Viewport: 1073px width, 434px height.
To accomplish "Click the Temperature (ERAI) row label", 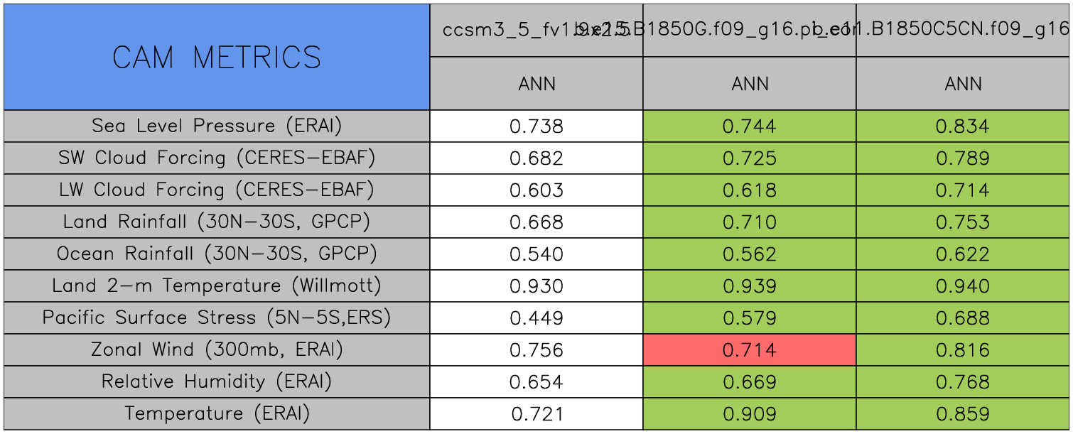I will (217, 414).
